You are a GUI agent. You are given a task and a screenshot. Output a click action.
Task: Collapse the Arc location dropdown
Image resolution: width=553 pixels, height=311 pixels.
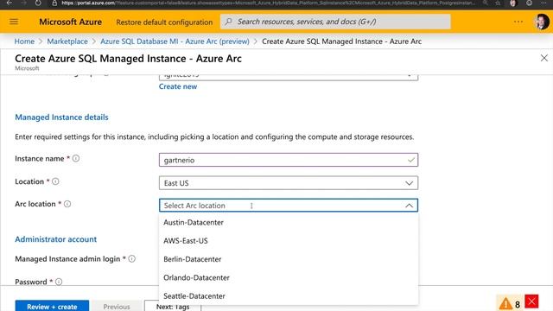(409, 206)
